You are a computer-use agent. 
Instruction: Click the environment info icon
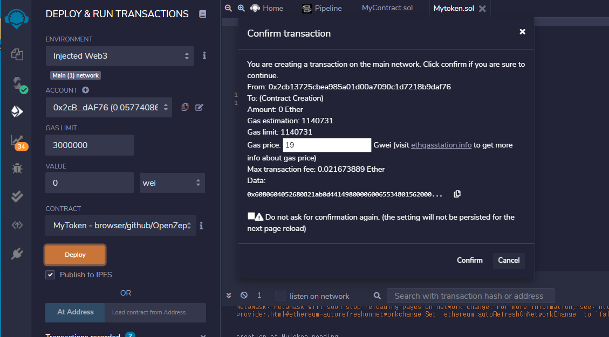coord(204,55)
